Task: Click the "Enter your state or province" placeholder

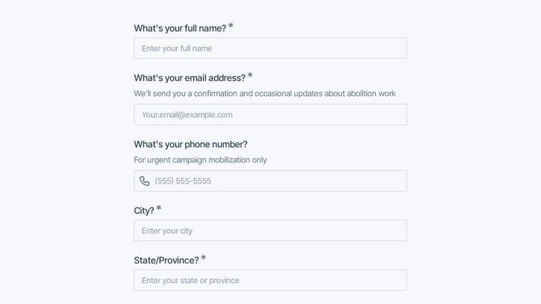Action: tap(190, 280)
